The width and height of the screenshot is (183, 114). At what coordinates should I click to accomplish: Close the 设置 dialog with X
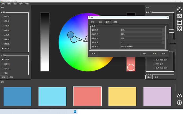pos(167,17)
